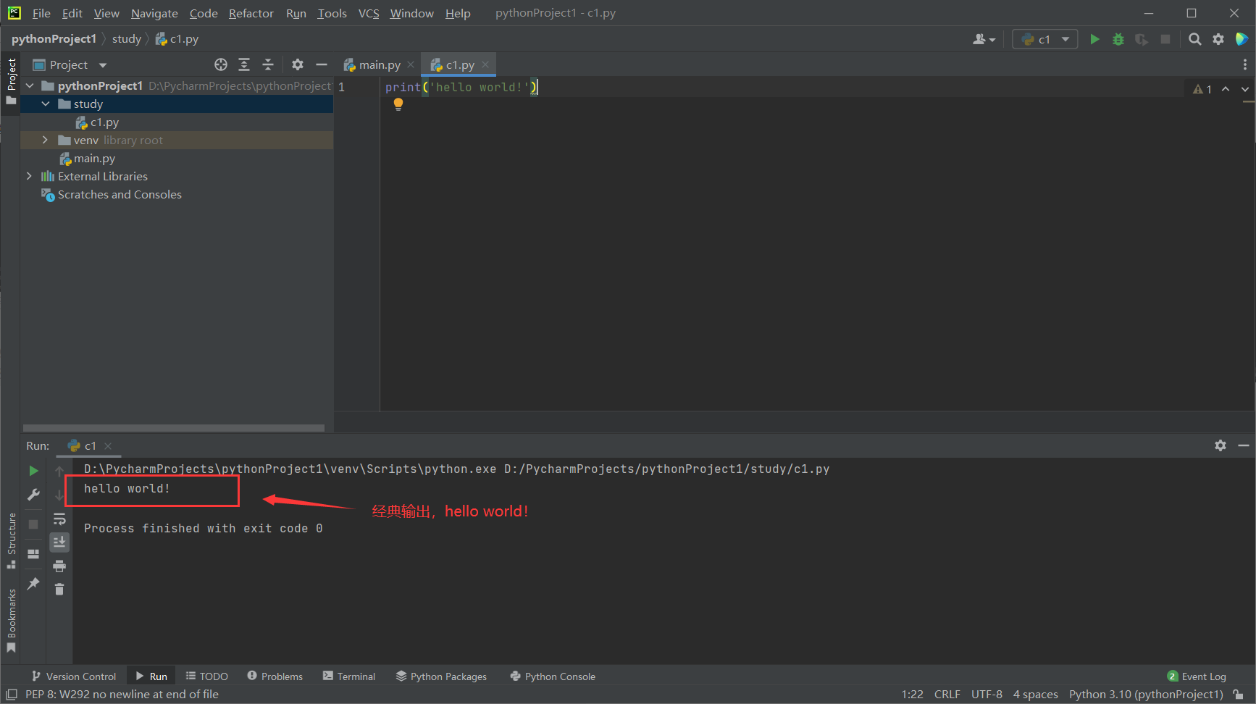The width and height of the screenshot is (1256, 704).
Task: Pin the Run tab
Action: [x=33, y=583]
